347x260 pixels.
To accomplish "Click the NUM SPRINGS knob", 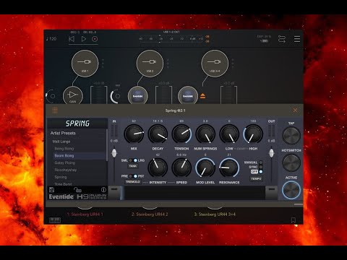I will coord(205,134).
